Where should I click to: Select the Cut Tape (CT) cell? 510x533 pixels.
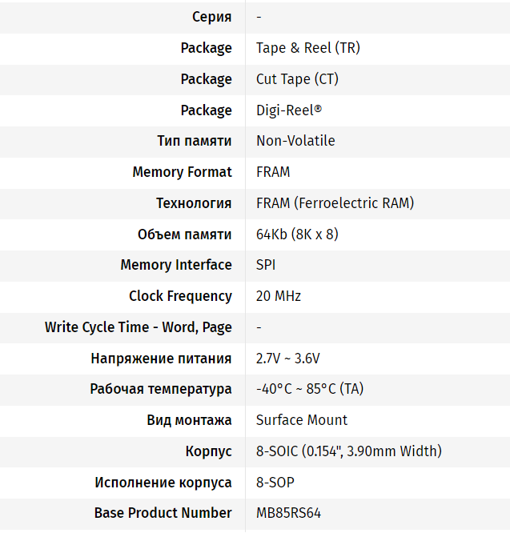[297, 79]
